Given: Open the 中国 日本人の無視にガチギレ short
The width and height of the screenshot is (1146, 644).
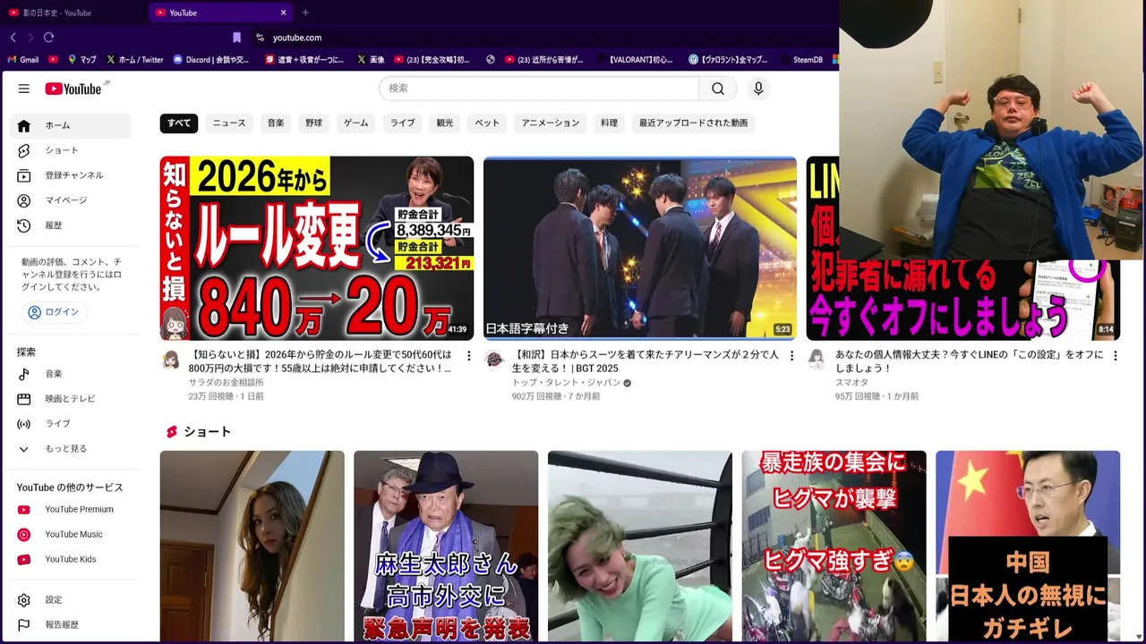Looking at the screenshot, I should click(x=1028, y=546).
